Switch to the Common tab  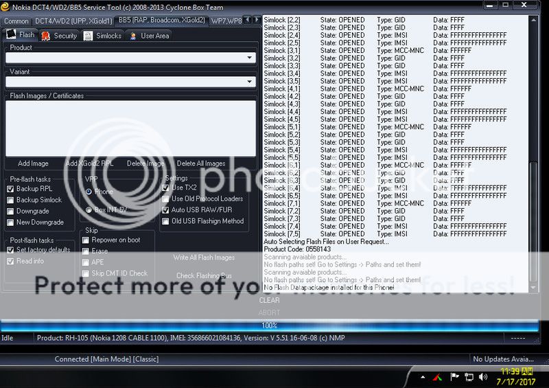pyautogui.click(x=16, y=21)
